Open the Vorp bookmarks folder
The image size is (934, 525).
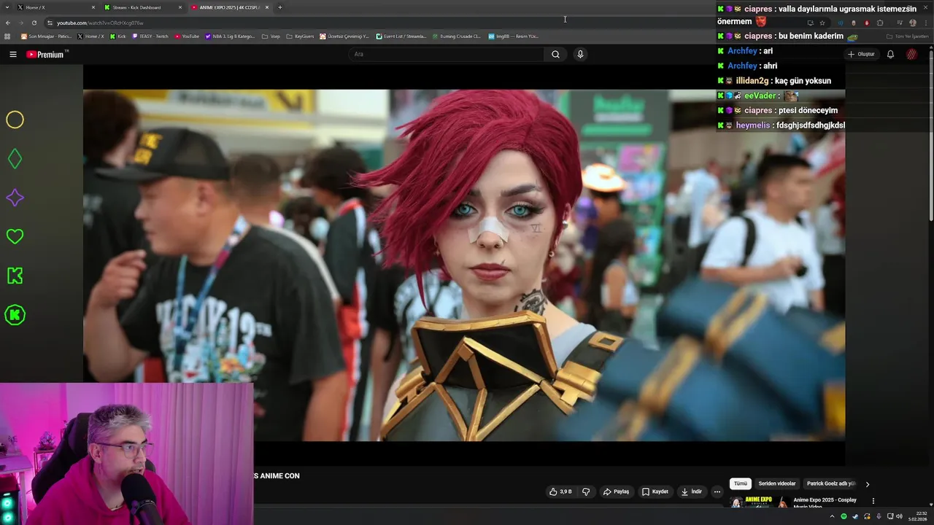point(271,36)
